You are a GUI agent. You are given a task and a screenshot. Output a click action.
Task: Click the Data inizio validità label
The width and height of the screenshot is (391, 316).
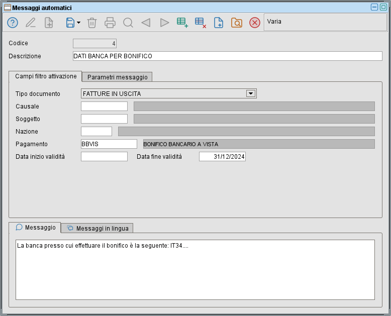tap(40, 157)
